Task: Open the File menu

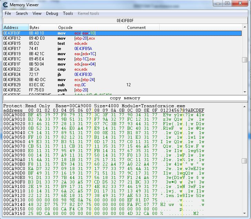Action: point(8,13)
